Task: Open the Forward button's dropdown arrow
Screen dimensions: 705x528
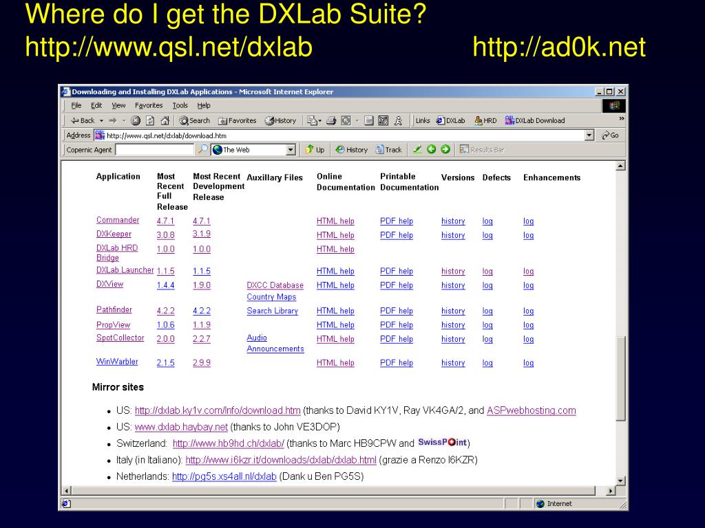Action: 124,121
